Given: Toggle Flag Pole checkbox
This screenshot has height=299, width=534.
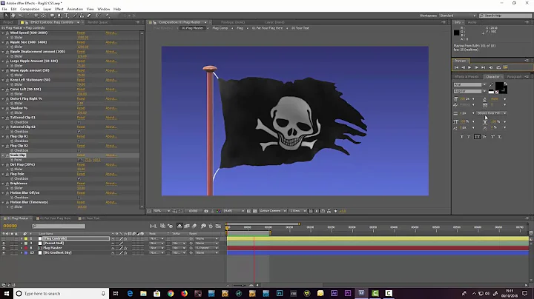Looking at the screenshot, I should point(79,178).
